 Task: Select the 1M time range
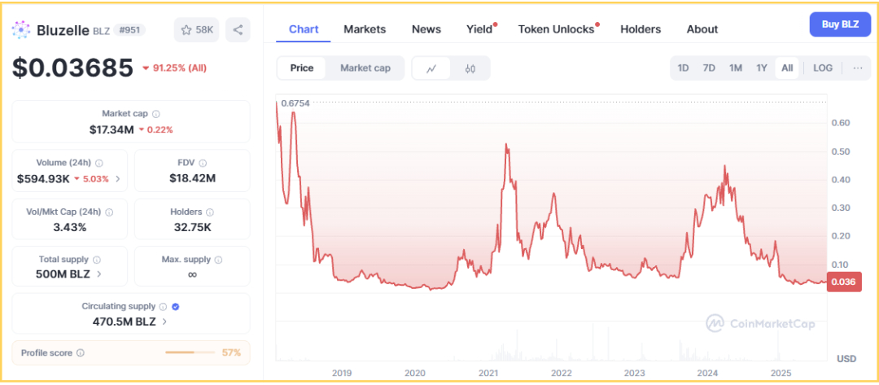click(736, 68)
